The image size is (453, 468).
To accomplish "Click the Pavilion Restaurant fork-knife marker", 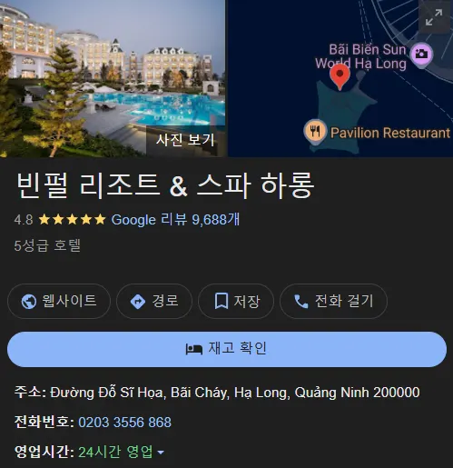I will [x=315, y=132].
